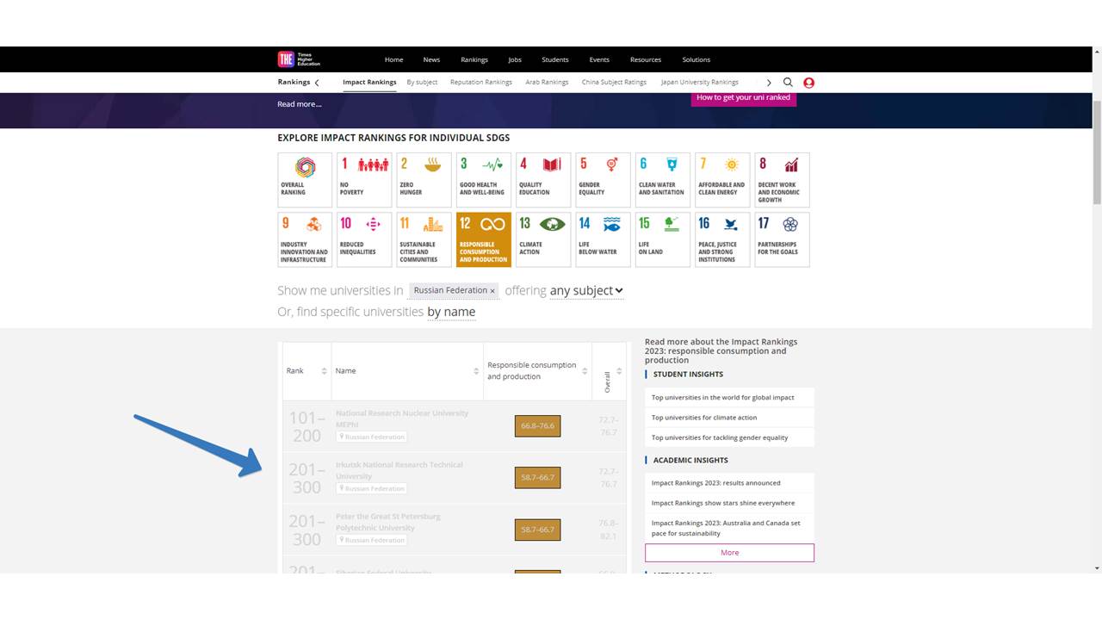
Task: Select SDG 11 Sustainable Cities and Communities tile
Action: 424,239
